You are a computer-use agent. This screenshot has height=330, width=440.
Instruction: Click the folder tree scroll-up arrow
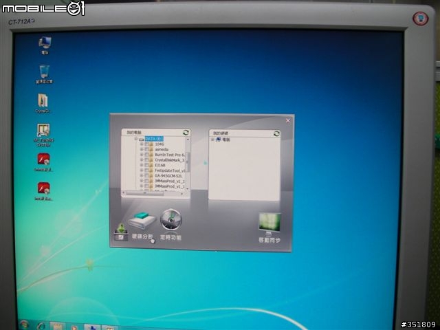188,140
